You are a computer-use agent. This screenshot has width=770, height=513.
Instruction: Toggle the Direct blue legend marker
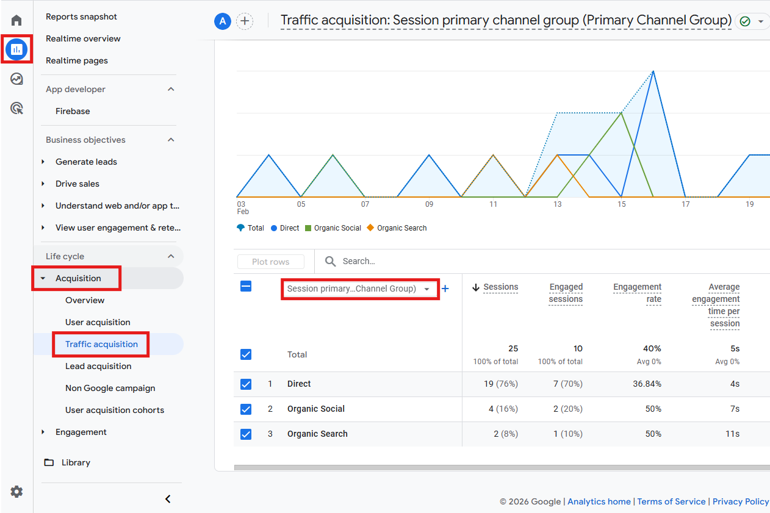(274, 228)
